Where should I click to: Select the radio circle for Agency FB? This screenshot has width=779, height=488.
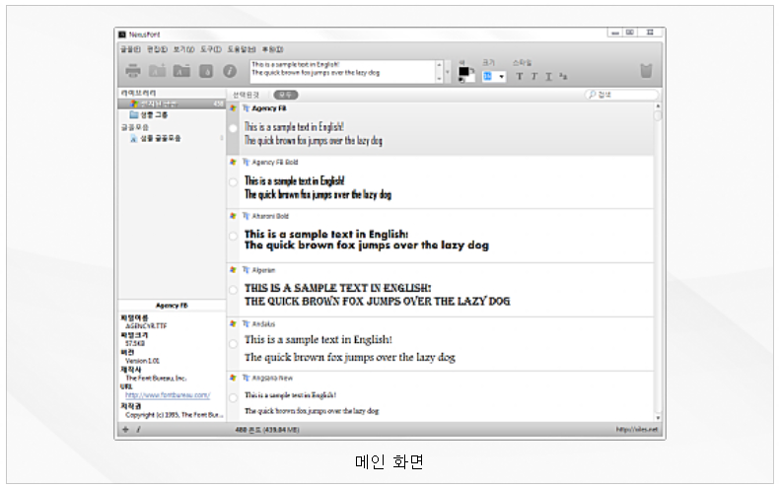pyautogui.click(x=233, y=128)
